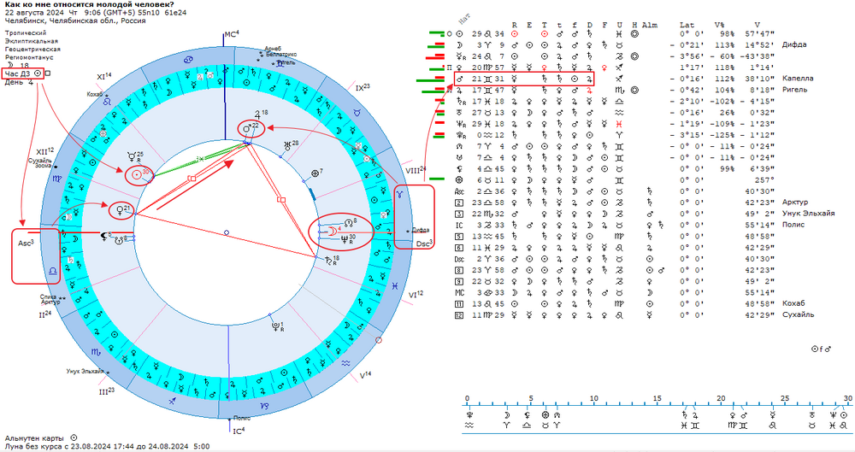Click star name 'Дифда' in table
The image size is (855, 452).
[x=794, y=44]
